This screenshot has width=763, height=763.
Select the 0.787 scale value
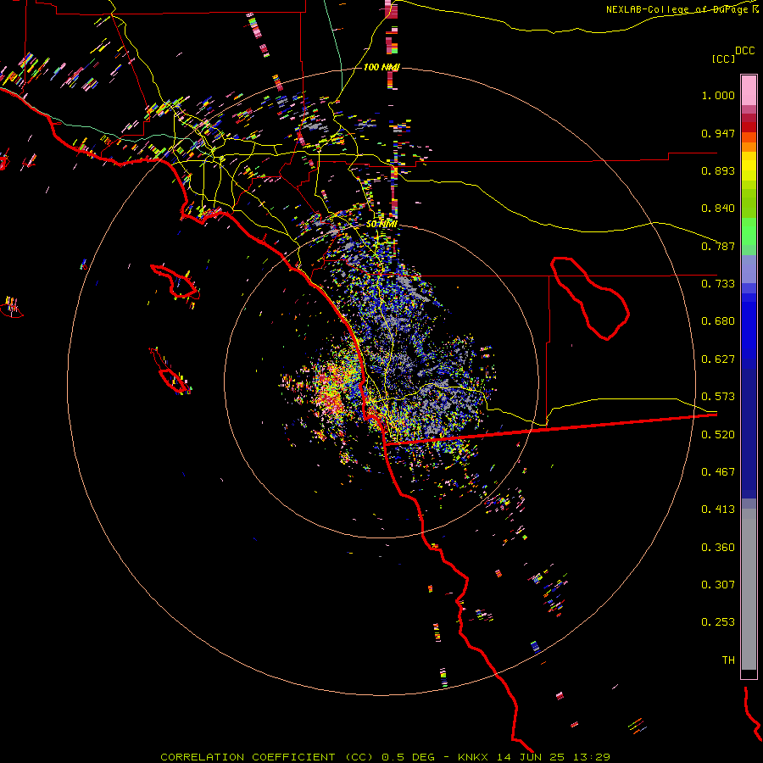coord(718,246)
